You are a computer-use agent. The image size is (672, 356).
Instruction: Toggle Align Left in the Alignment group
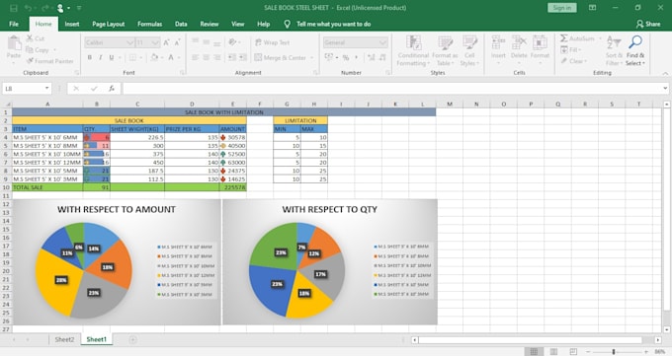click(x=196, y=57)
